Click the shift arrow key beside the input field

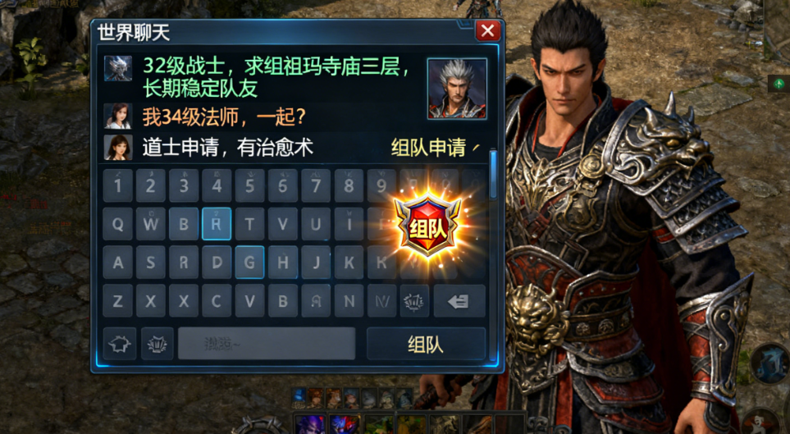click(120, 344)
